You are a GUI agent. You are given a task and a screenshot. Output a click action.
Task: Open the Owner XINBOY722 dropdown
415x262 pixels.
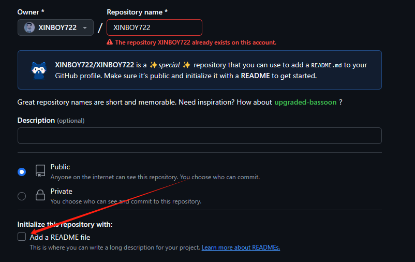tap(55, 27)
